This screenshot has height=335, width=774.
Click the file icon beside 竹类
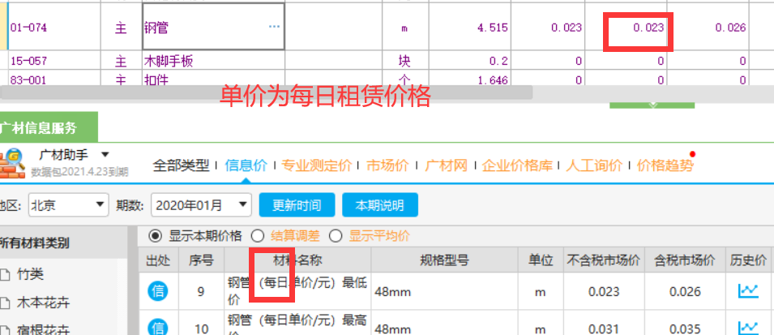(x=6, y=273)
